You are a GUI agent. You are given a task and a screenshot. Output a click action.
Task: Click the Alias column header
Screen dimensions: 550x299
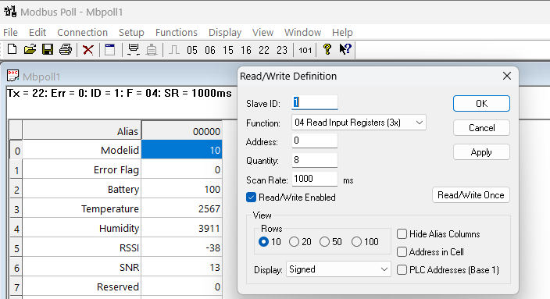82,130
